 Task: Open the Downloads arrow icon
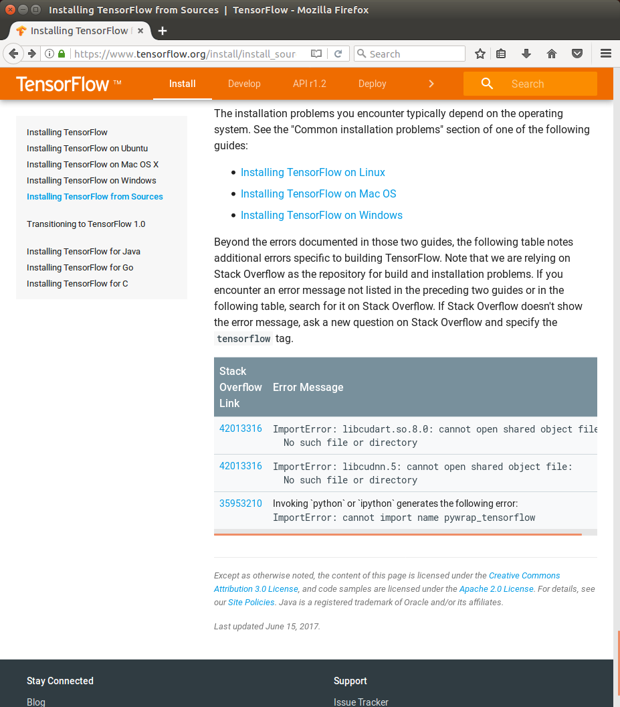pyautogui.click(x=526, y=54)
